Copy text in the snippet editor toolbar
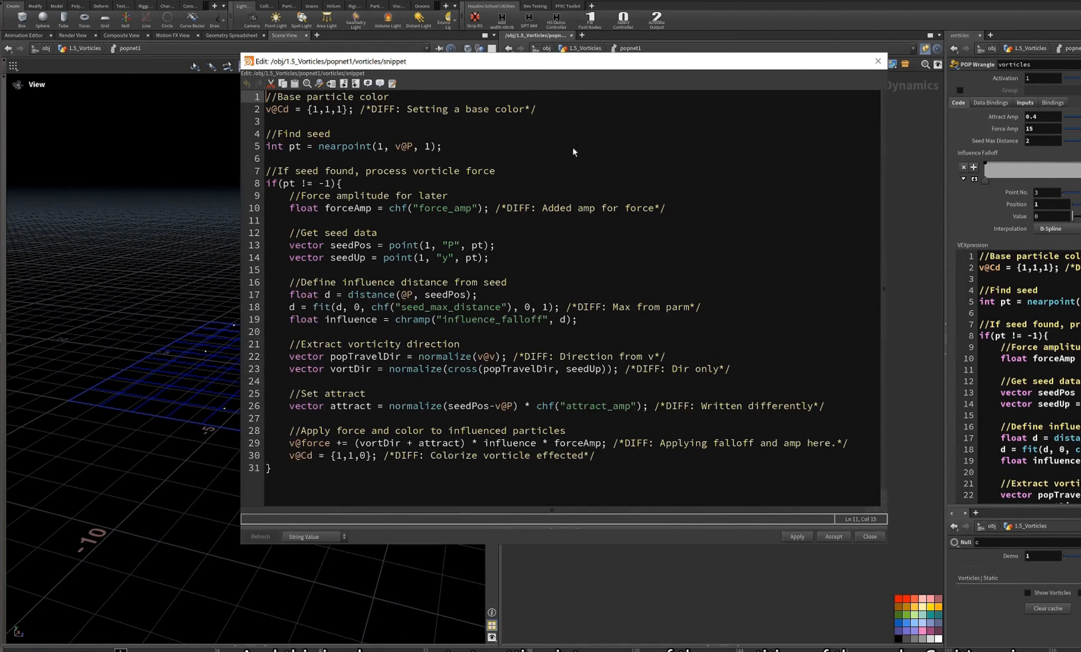Screen dimensions: 1081x652 point(282,83)
